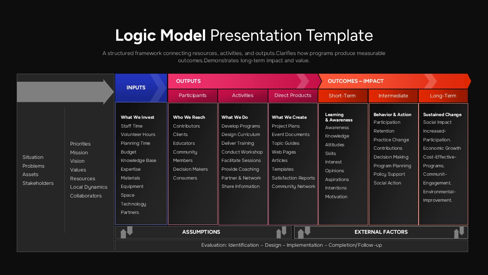
Task: Click the arrows right of the ASSUMPTIONS label
Action: [x=282, y=232]
